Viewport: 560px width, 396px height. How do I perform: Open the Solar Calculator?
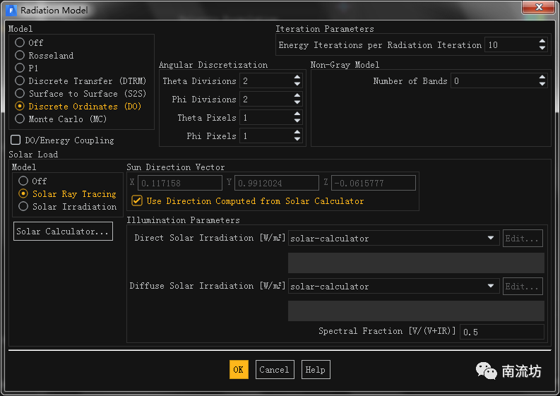click(x=63, y=232)
